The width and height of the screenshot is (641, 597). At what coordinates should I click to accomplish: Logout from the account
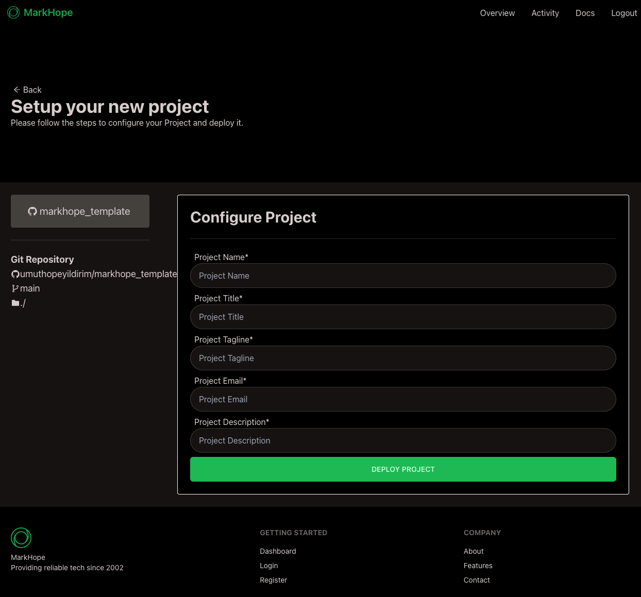624,13
